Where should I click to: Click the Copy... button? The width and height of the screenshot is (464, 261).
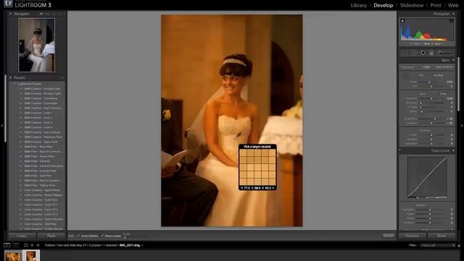click(x=22, y=236)
